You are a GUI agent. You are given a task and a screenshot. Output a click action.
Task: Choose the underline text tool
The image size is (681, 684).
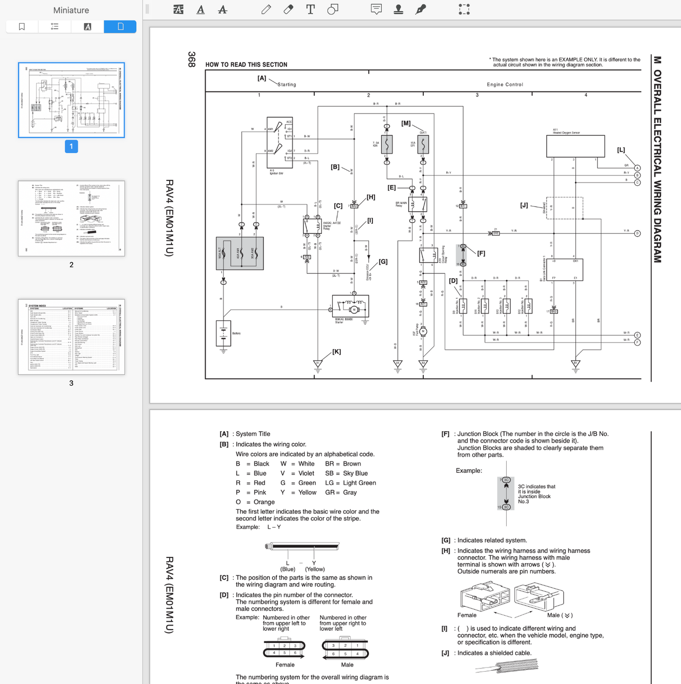click(201, 9)
